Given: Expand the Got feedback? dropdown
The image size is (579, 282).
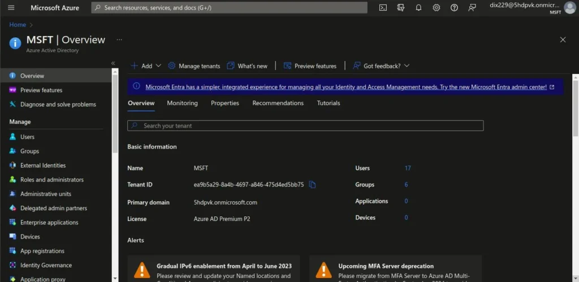Looking at the screenshot, I should tap(381, 66).
